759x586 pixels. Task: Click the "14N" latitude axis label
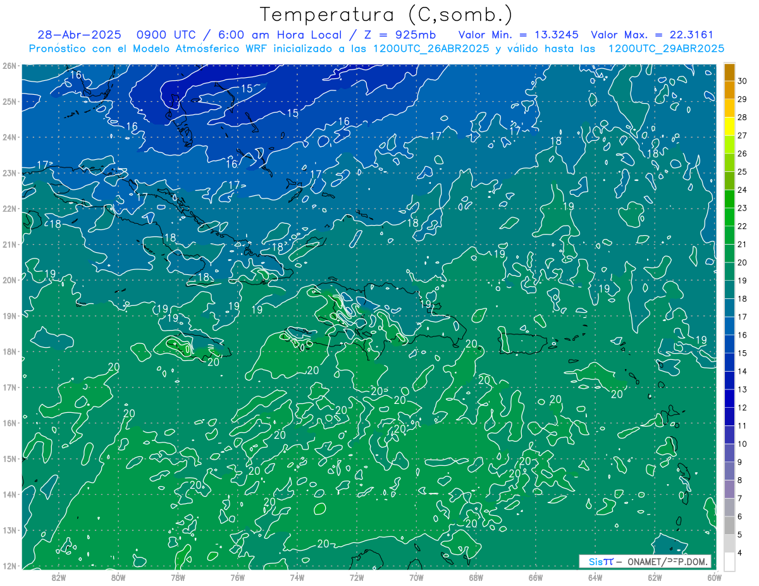9,494
